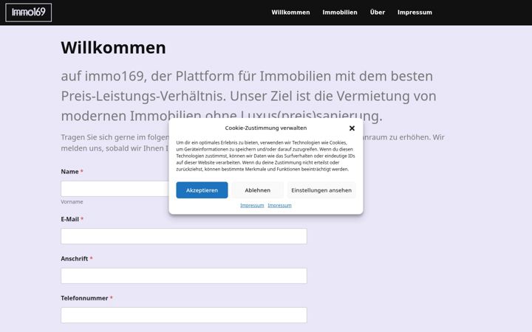Click the Immo169 logo
This screenshot has height=332, width=532.
pyautogui.click(x=29, y=13)
